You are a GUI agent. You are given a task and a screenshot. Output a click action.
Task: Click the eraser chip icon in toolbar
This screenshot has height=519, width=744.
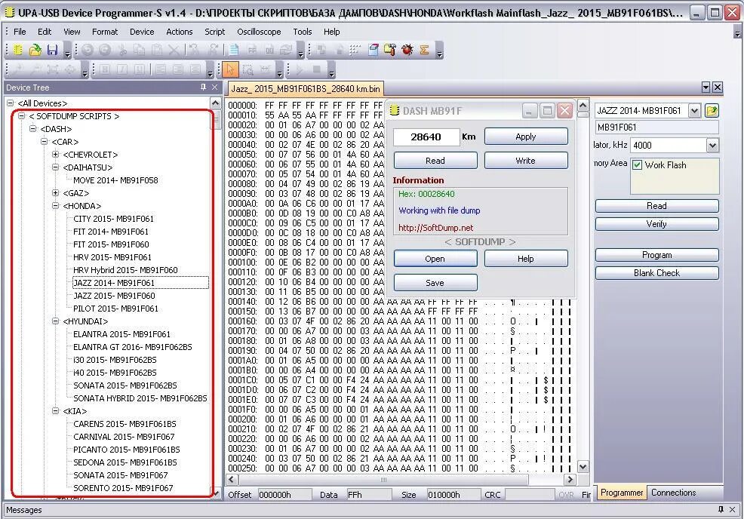(x=374, y=50)
